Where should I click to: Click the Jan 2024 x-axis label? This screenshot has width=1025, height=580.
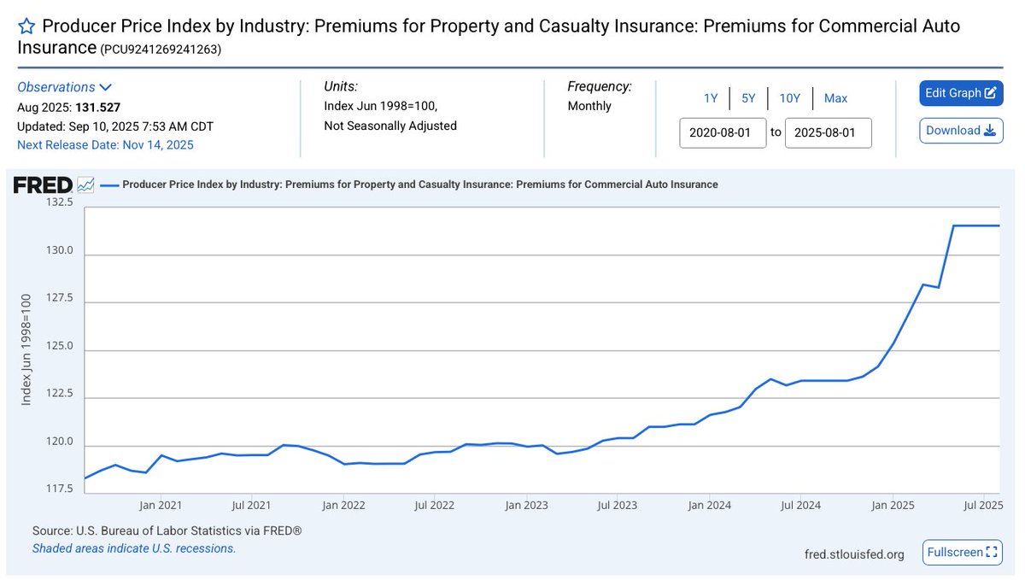[710, 506]
